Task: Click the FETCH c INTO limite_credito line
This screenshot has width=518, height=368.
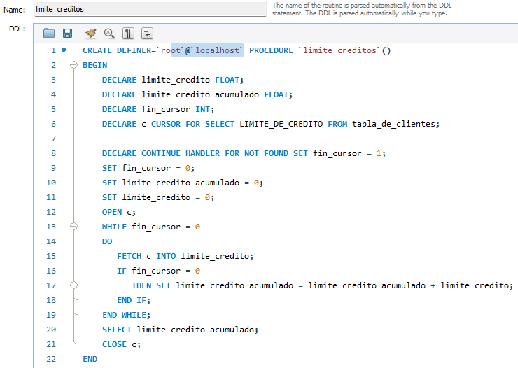Action: click(184, 256)
